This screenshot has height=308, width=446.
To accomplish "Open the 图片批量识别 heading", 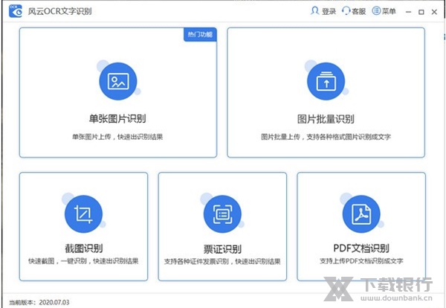I will [326, 119].
